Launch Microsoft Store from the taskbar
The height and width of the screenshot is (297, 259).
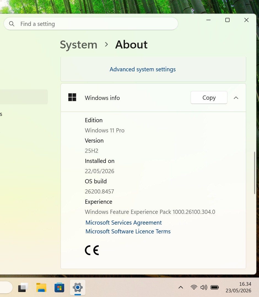59,288
